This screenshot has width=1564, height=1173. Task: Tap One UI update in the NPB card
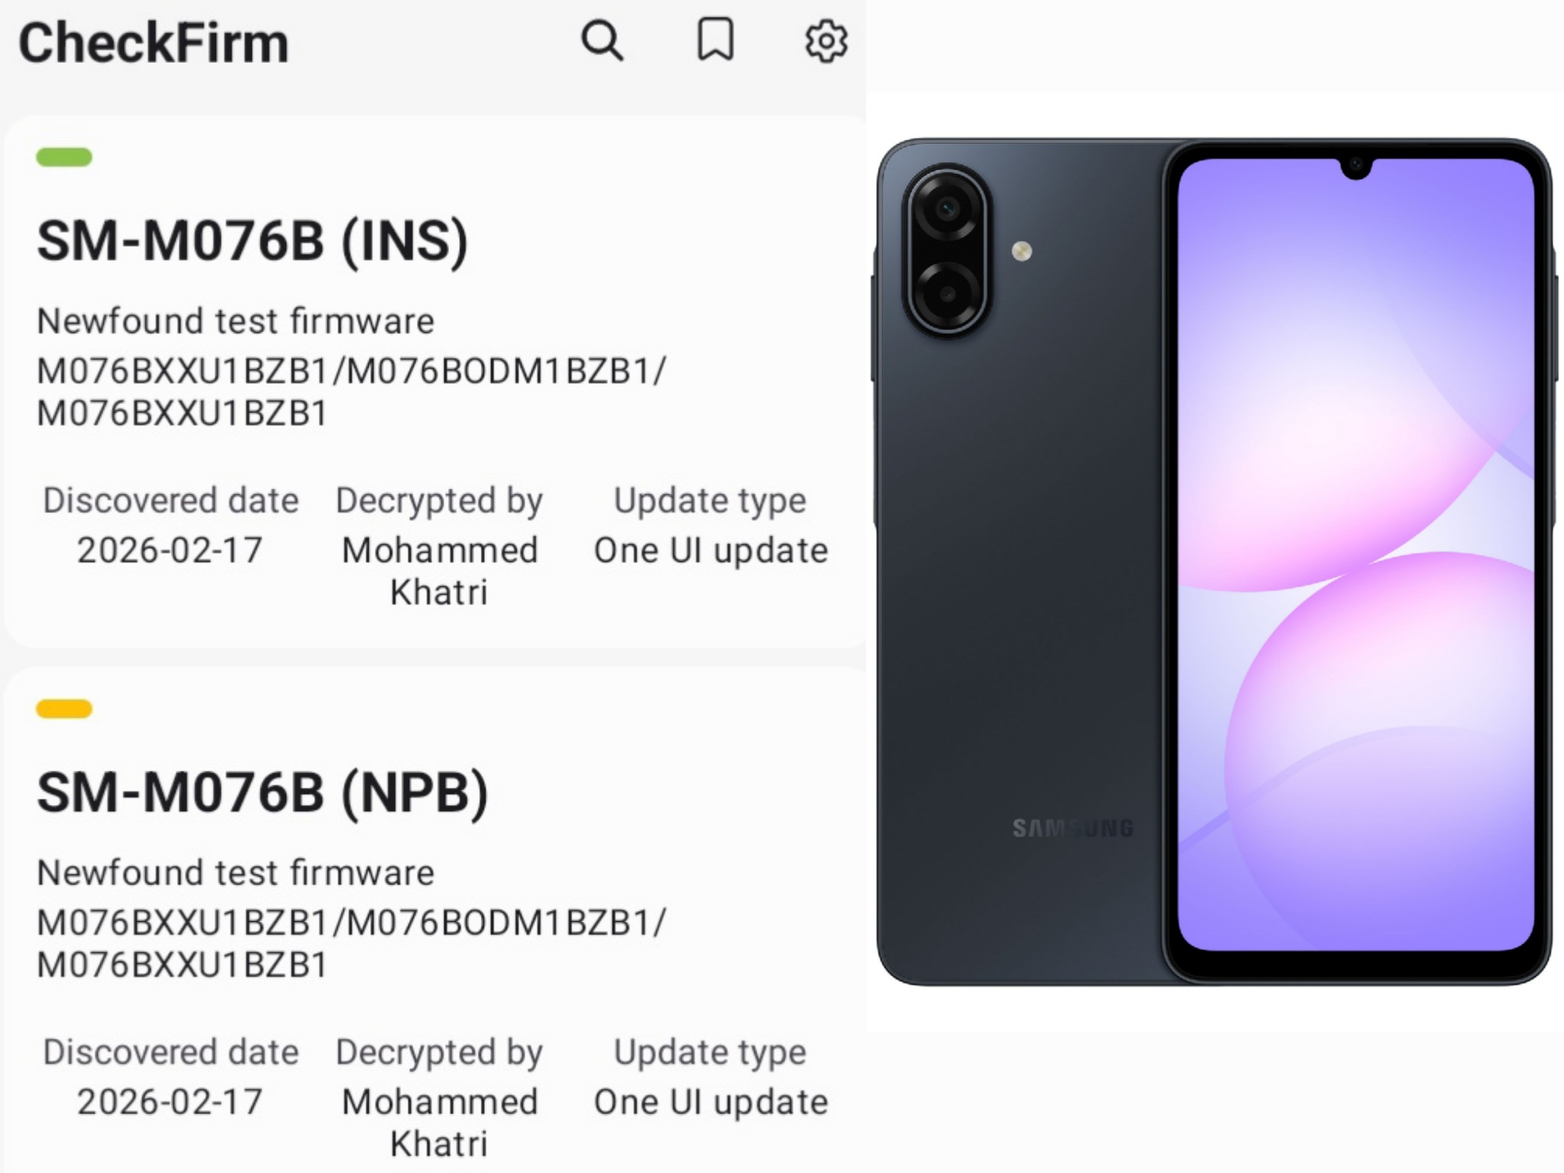pyautogui.click(x=711, y=1102)
